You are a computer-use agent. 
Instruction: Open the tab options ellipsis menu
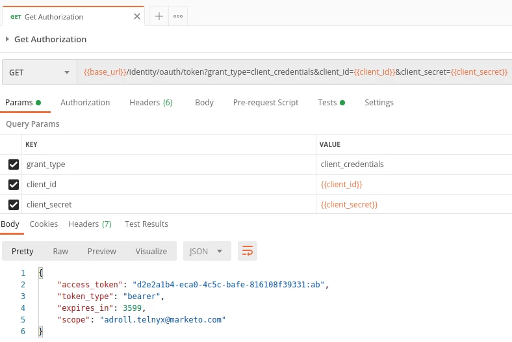click(178, 16)
